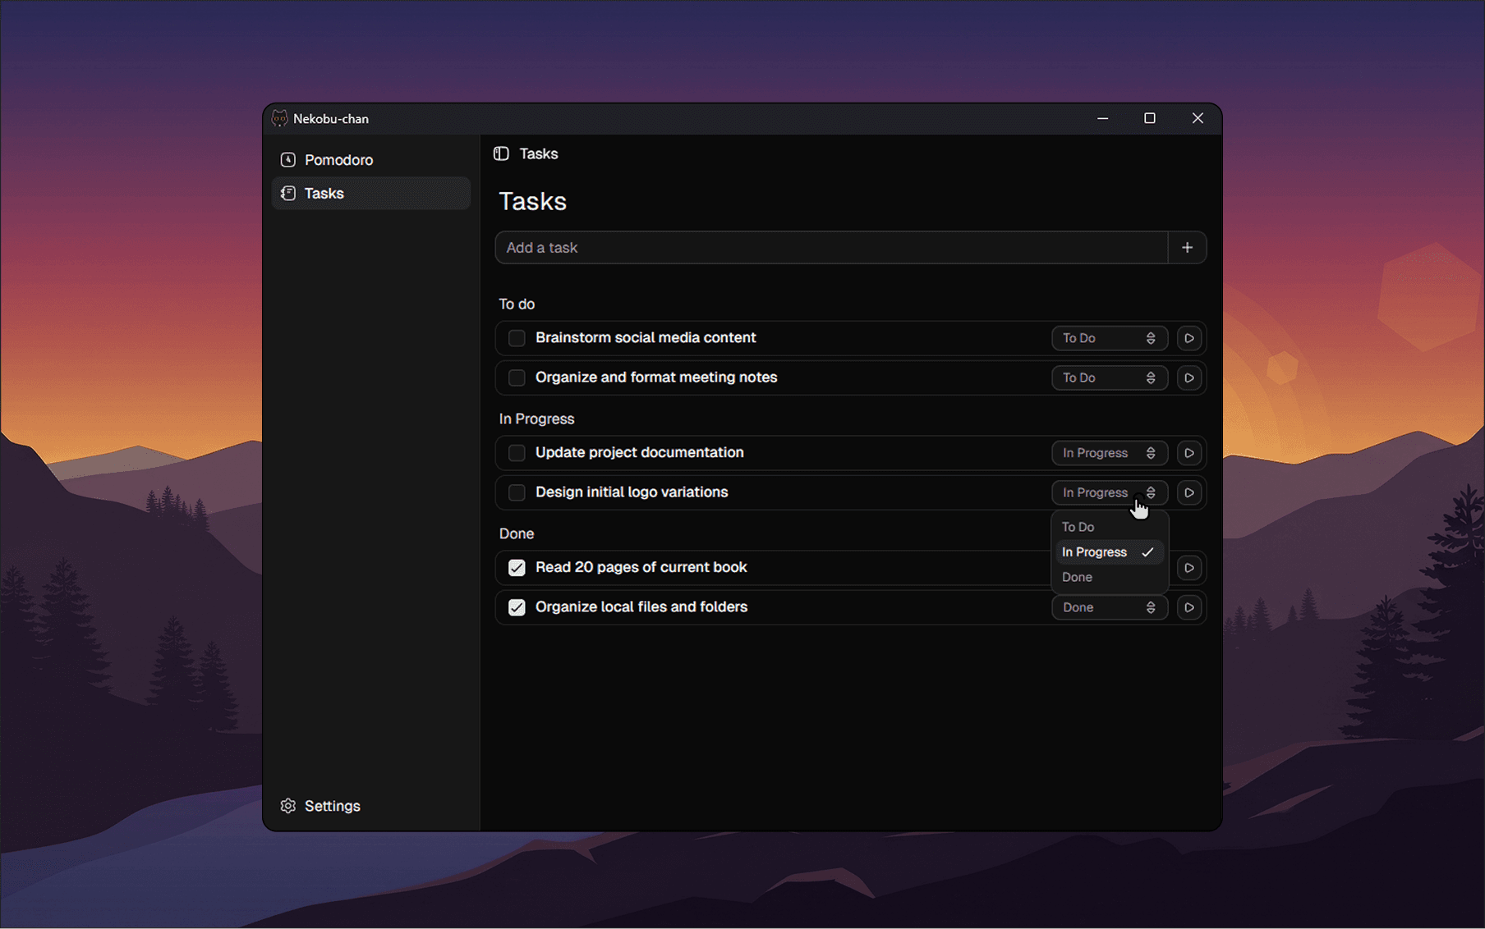Minimize the Nekobu-chan window
1485x929 pixels.
click(1103, 118)
